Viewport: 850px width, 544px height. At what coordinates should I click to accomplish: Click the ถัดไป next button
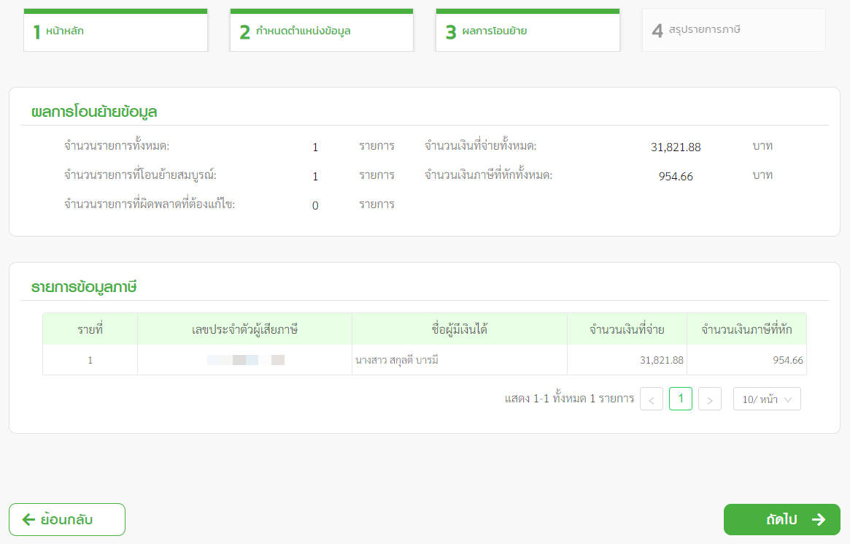(781, 520)
